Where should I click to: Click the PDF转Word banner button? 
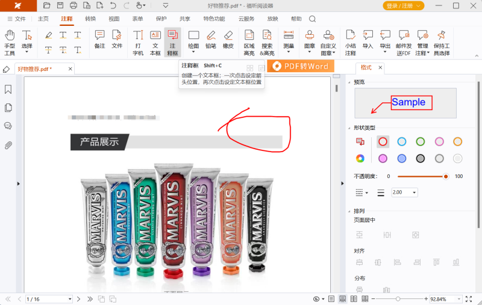point(301,66)
